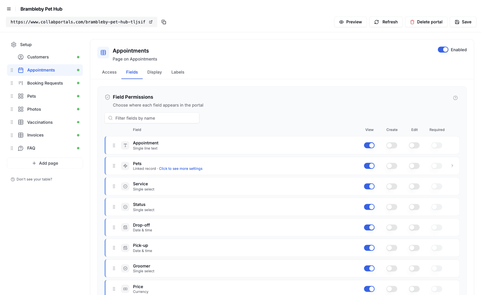Click the Refresh button
Screen dimensions: 481x295
click(x=386, y=22)
